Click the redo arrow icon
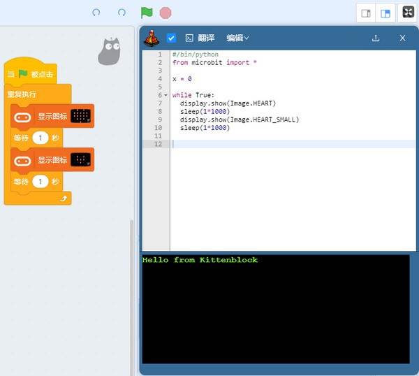419x376 pixels. point(122,13)
